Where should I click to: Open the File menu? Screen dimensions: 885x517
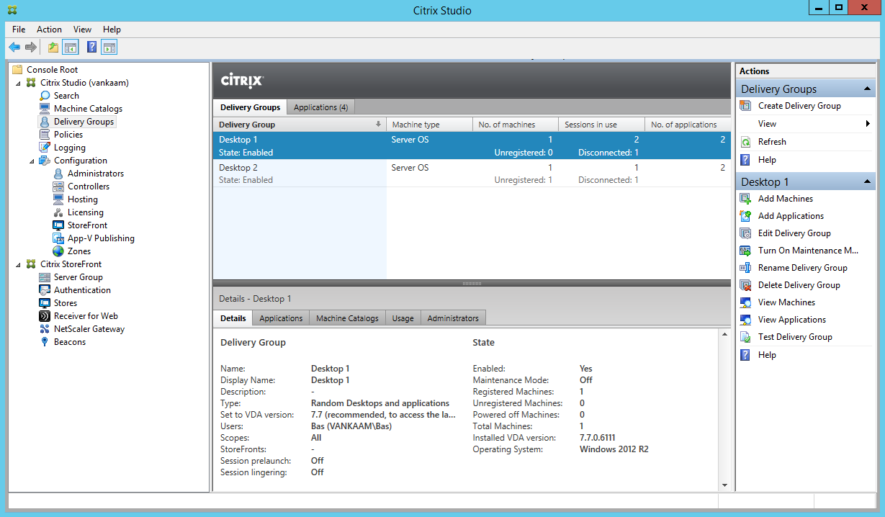click(19, 30)
